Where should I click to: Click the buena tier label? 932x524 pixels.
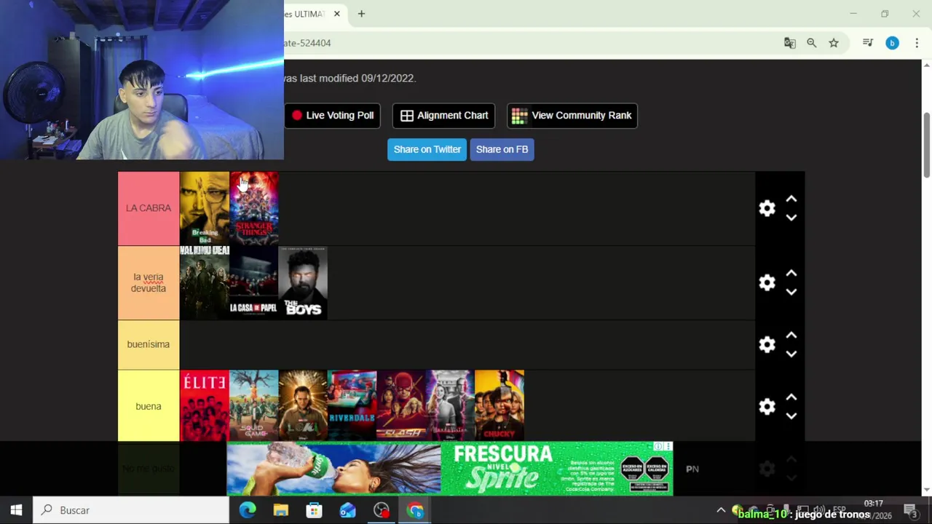point(149,406)
